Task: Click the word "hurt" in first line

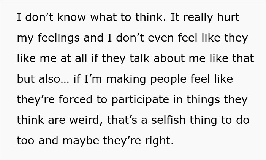Action: [227, 18]
